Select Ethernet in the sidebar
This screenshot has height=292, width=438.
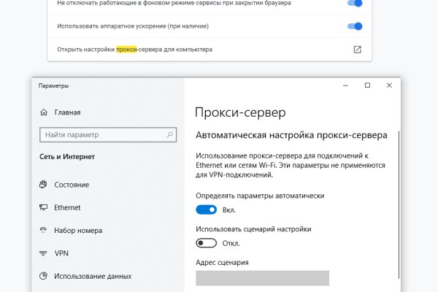click(x=67, y=207)
